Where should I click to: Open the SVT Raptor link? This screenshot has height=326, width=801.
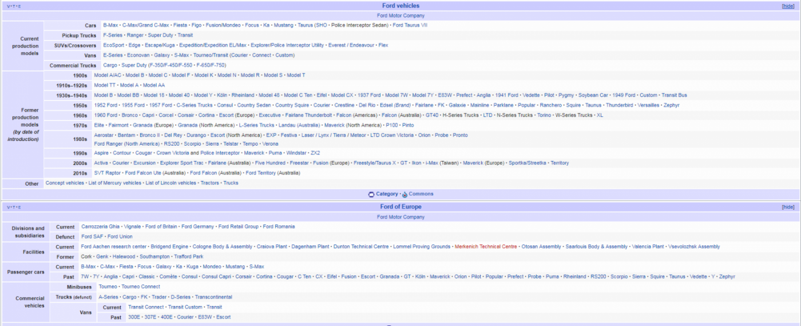[107, 173]
